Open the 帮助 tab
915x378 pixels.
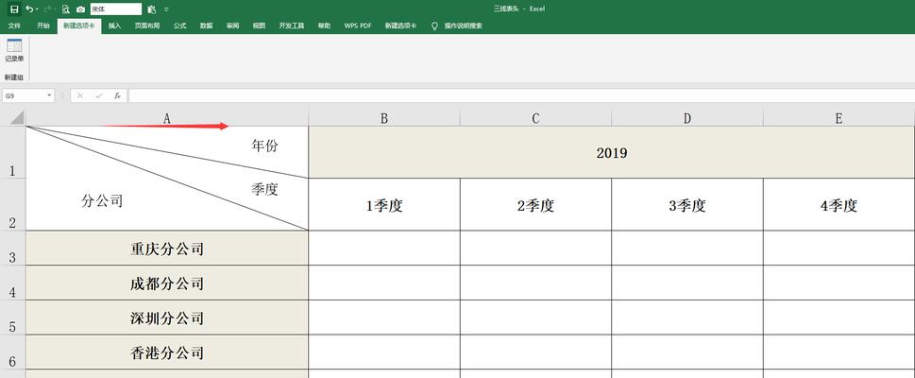[324, 26]
